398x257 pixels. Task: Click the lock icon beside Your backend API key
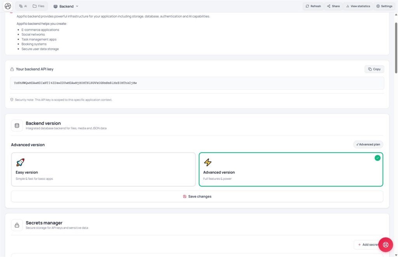click(x=12, y=69)
